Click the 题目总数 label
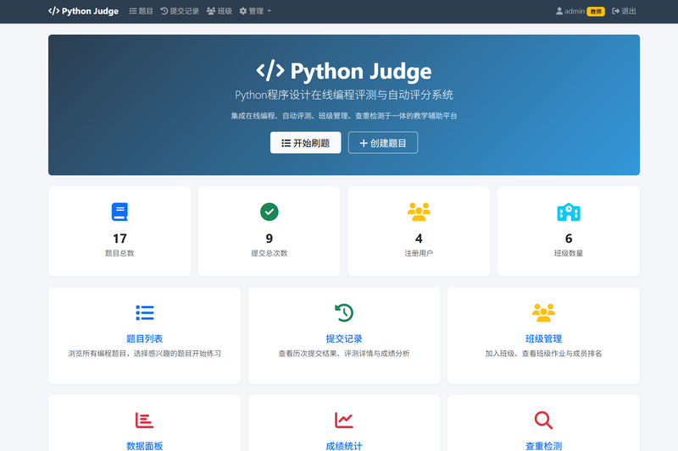The height and width of the screenshot is (451, 678). click(119, 253)
